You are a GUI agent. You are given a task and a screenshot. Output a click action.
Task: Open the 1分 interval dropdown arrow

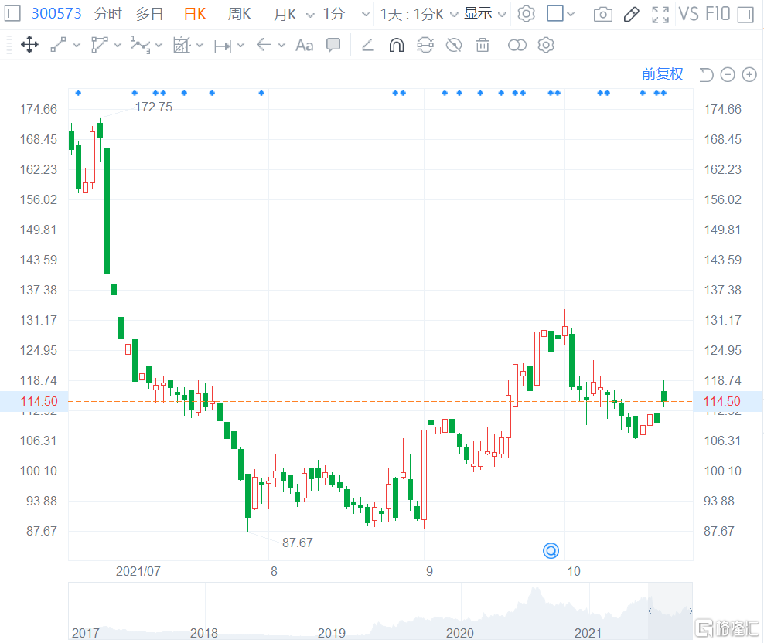[x=366, y=14]
